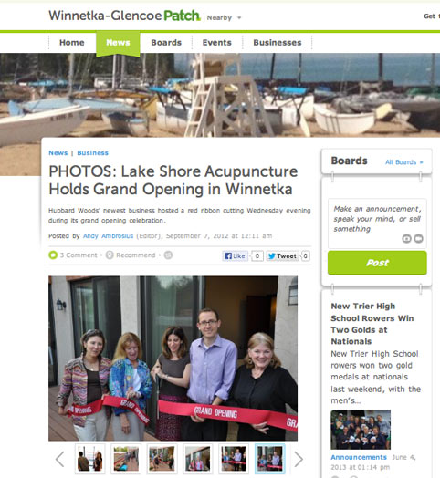
Task: Open the Businesses tab
Action: point(278,42)
